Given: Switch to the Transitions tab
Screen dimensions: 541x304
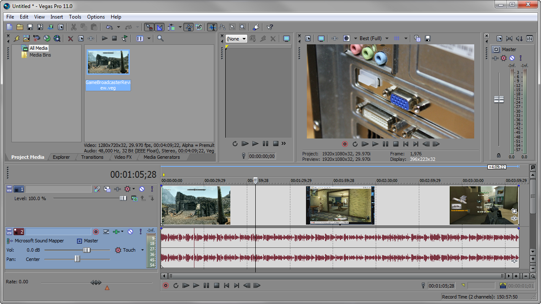Looking at the screenshot, I should (92, 157).
